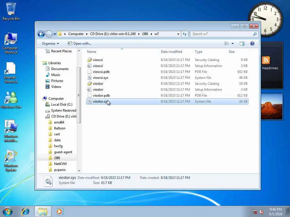Viewport: 290px width, 217px height.
Task: Refresh the w7 folder view
Action: pos(185,34)
